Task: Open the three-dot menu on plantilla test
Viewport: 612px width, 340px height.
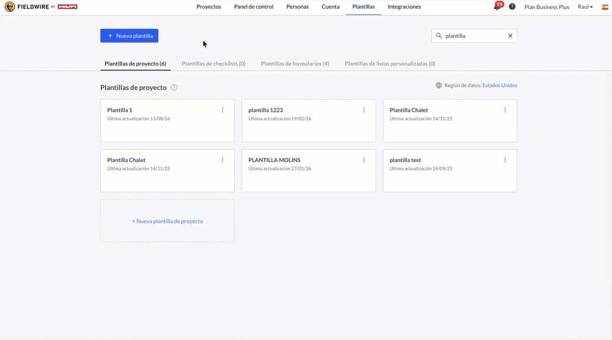Action: pyautogui.click(x=505, y=160)
